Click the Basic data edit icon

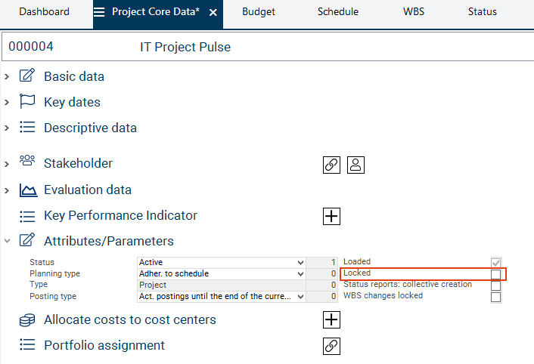pos(27,76)
